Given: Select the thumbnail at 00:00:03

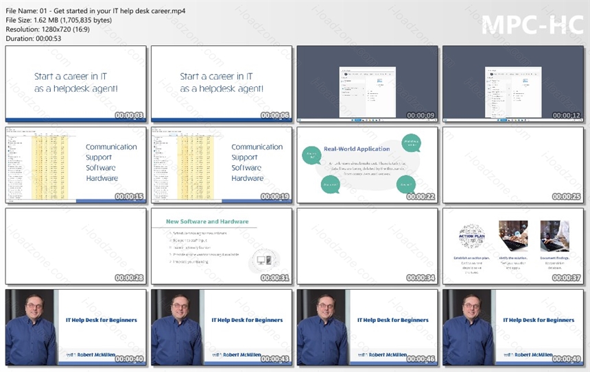Looking at the screenshot, I should pyautogui.click(x=75, y=84).
